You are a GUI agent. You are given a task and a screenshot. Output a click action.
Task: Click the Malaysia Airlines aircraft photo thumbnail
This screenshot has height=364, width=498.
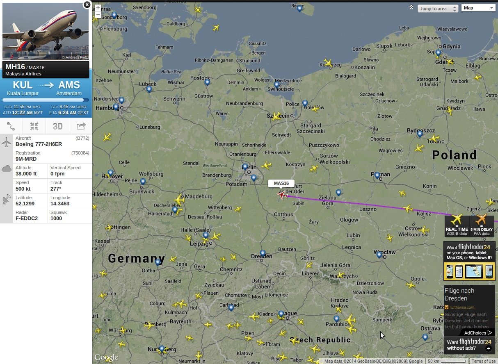(46, 31)
